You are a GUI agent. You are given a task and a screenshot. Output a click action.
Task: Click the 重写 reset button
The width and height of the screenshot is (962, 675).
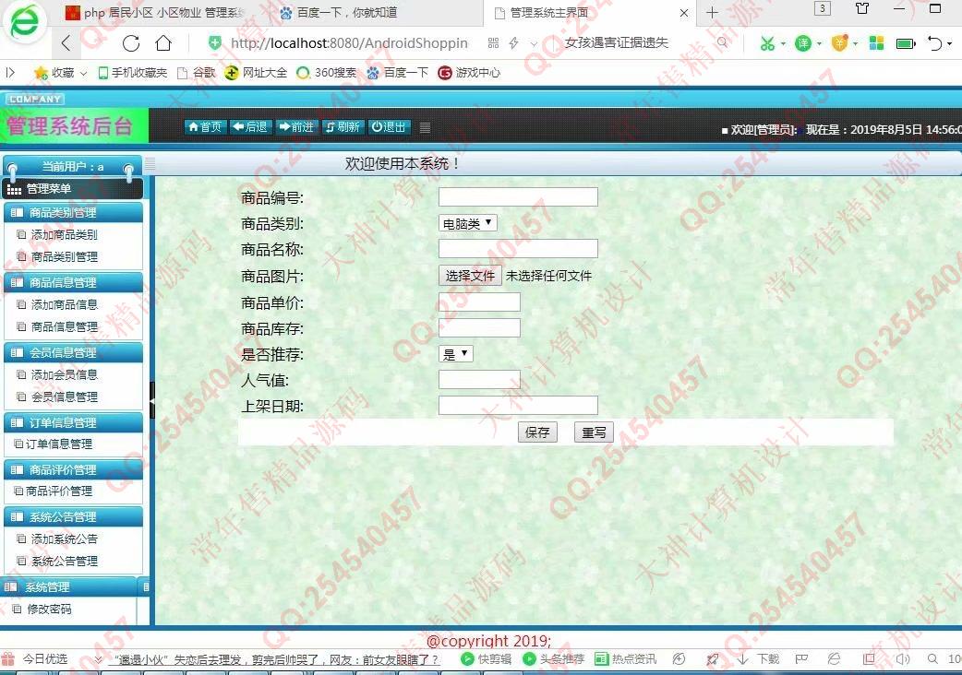pyautogui.click(x=594, y=432)
